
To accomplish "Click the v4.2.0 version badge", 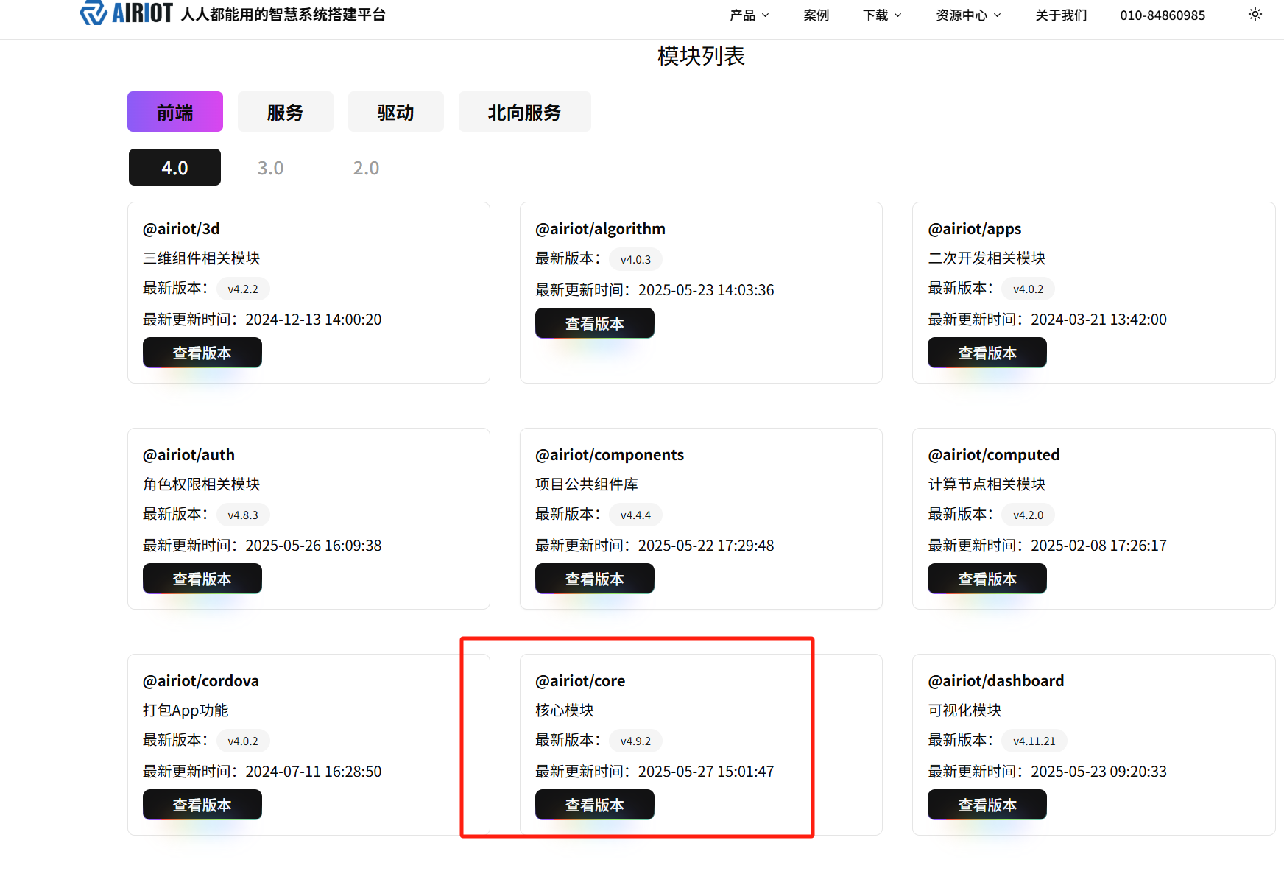I will click(1028, 515).
